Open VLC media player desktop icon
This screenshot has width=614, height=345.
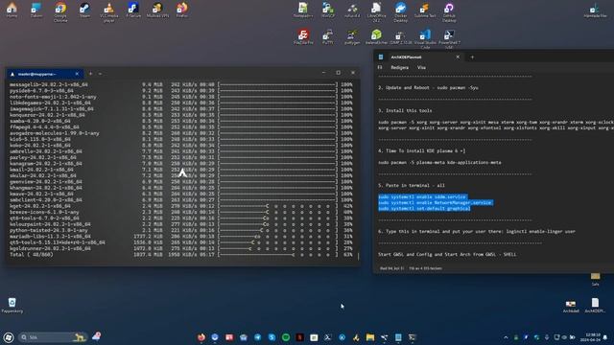(x=108, y=11)
